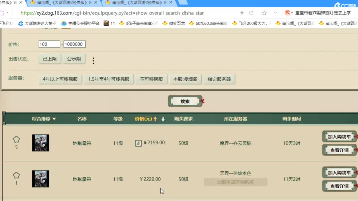Toggle the 本服:凌烟阁 server filter
The height and width of the screenshot is (201, 358).
point(185,79)
